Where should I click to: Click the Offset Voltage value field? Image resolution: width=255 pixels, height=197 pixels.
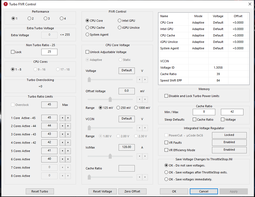click(126, 91)
